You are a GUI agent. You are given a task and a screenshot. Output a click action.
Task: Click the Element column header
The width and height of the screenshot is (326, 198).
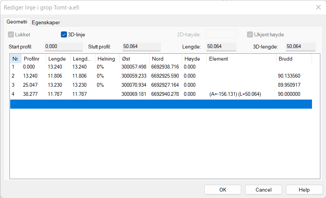pyautogui.click(x=241, y=59)
